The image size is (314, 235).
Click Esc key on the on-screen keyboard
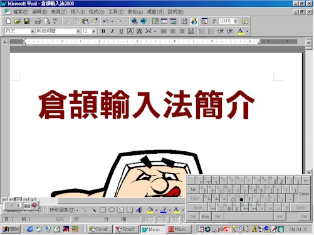206,217
